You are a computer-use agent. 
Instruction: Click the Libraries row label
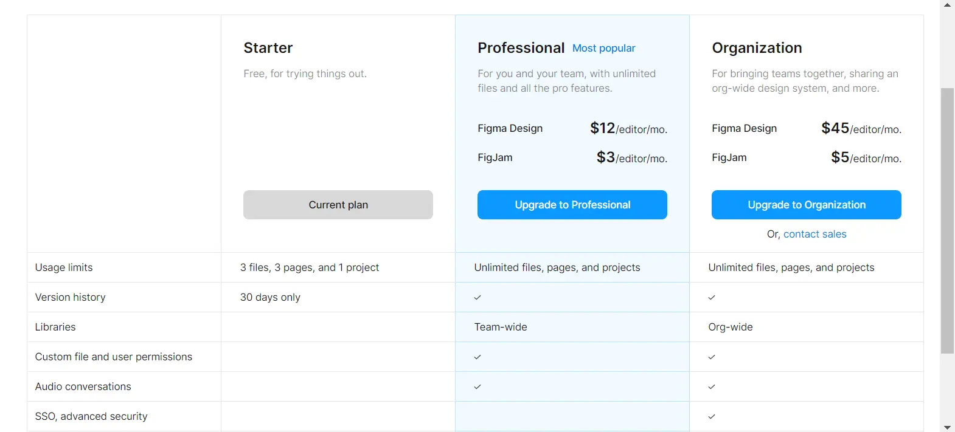55,327
